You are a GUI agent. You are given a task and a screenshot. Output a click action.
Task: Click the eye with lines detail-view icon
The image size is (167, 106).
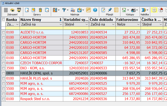click(x=19, y=10)
